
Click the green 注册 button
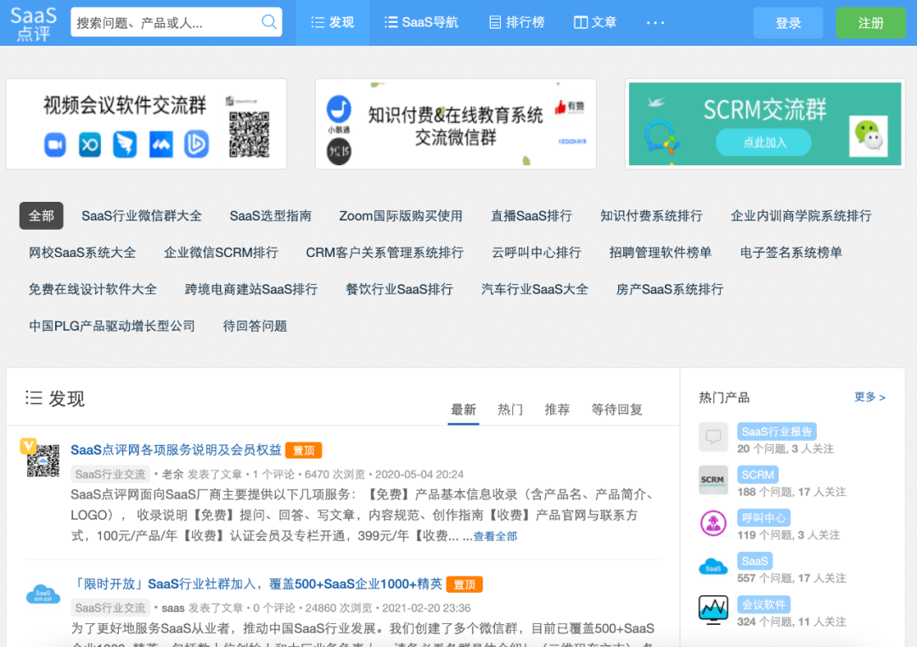click(x=870, y=24)
